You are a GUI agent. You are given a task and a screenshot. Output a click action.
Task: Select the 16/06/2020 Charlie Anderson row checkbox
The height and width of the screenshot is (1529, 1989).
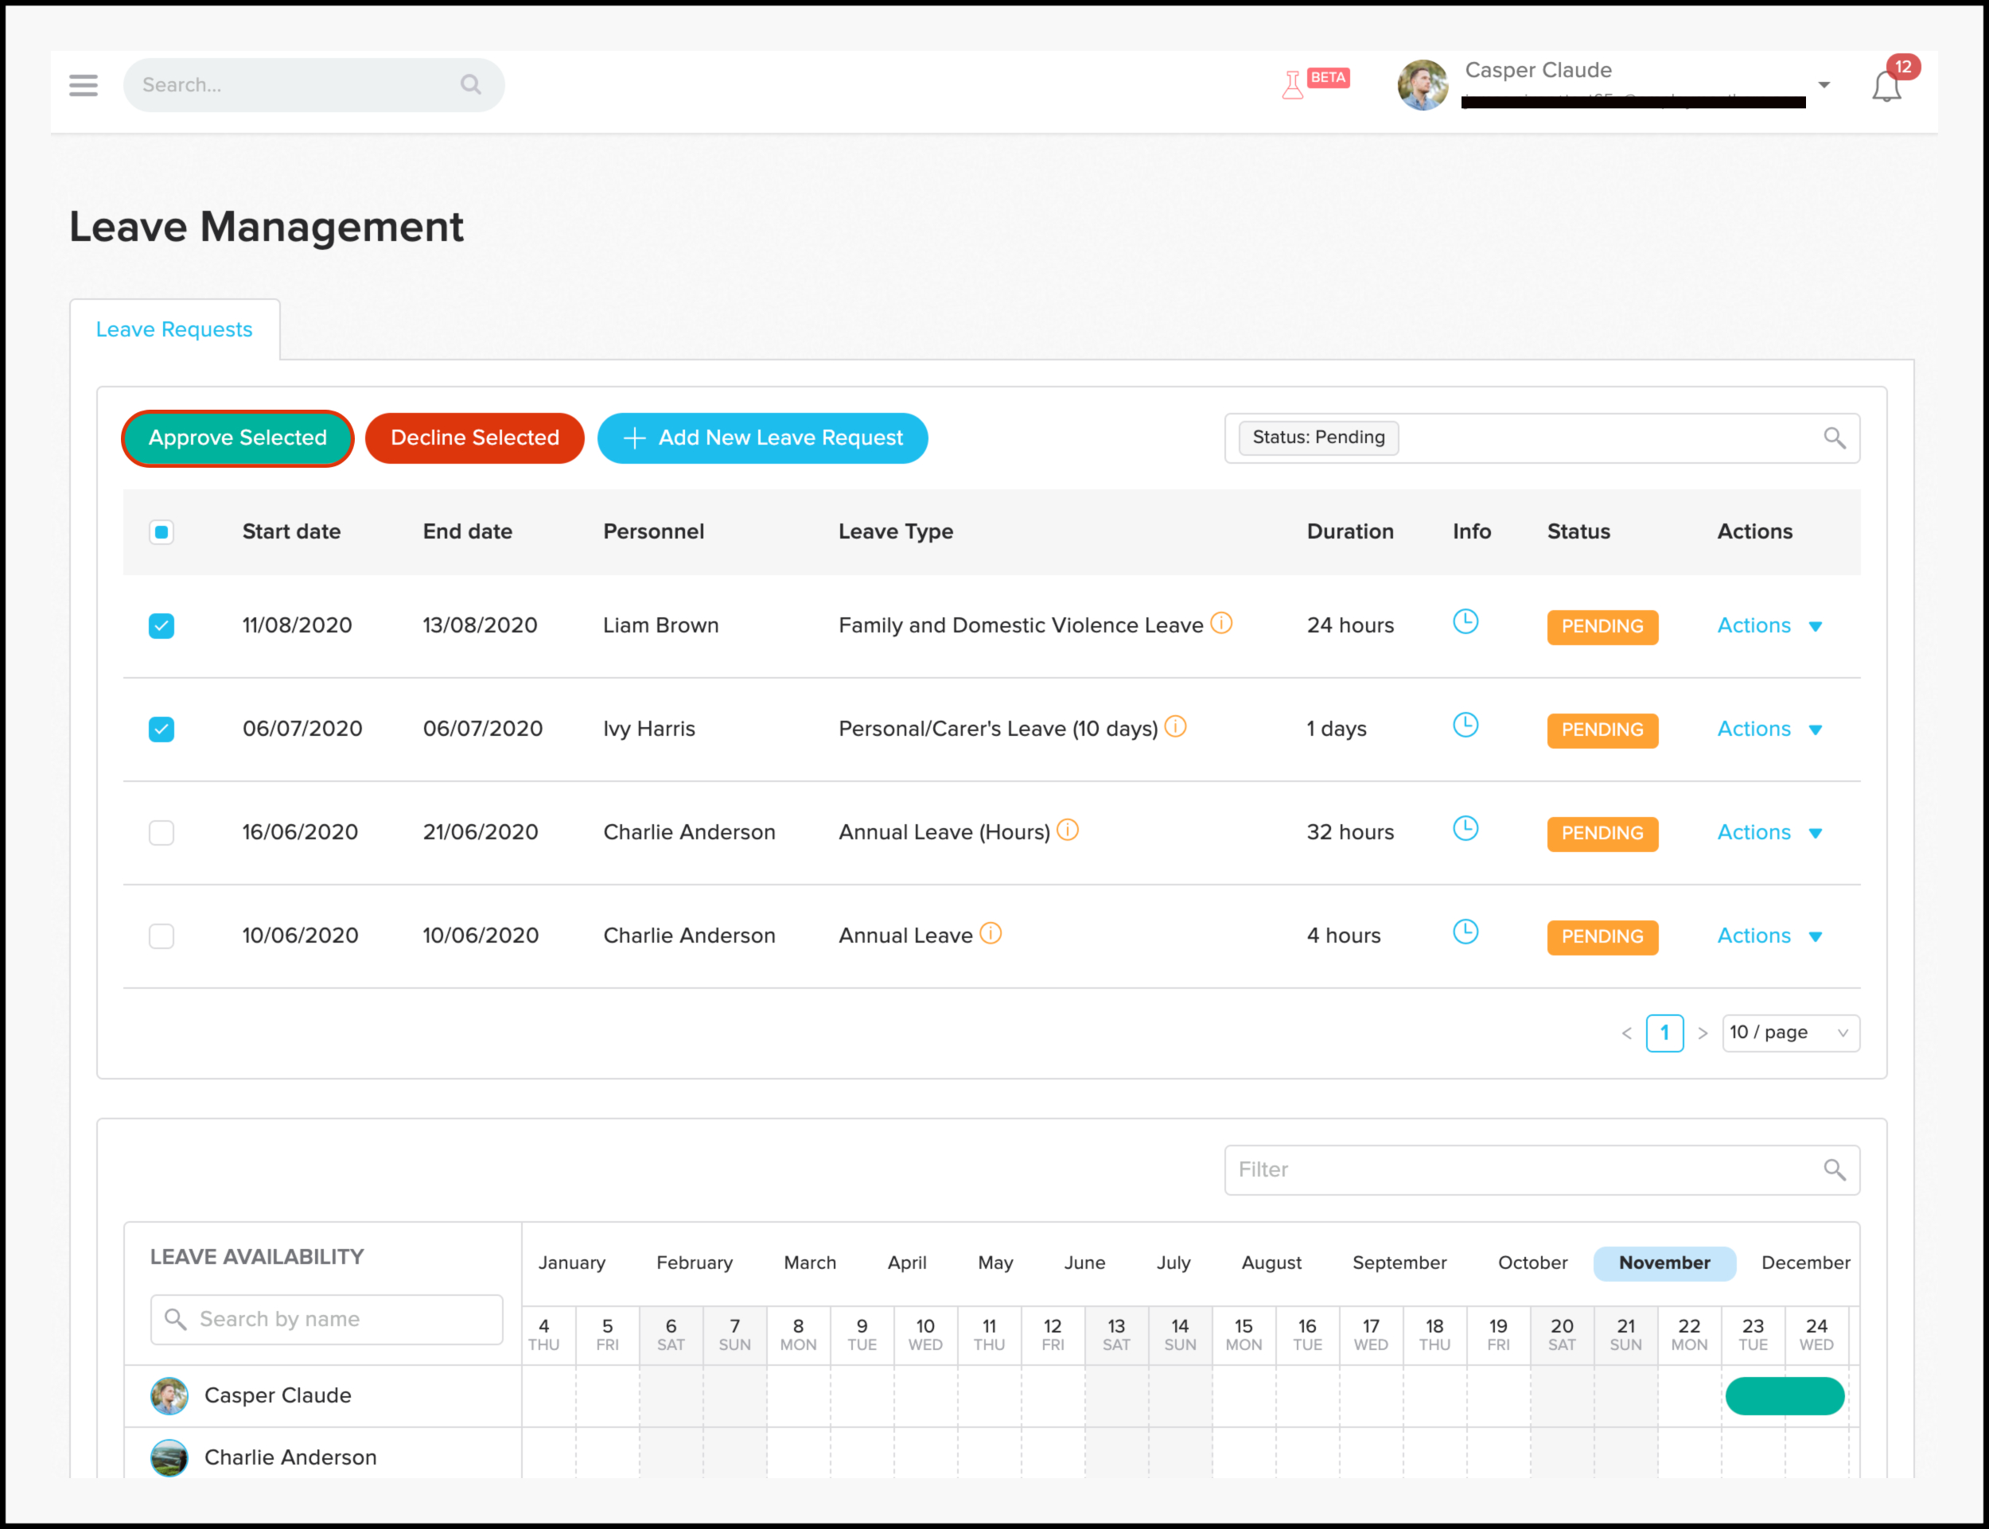coord(162,833)
